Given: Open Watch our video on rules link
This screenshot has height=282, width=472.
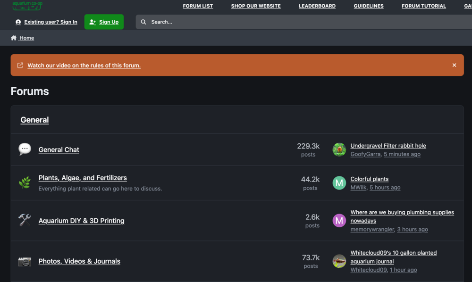Looking at the screenshot, I should (x=84, y=65).
